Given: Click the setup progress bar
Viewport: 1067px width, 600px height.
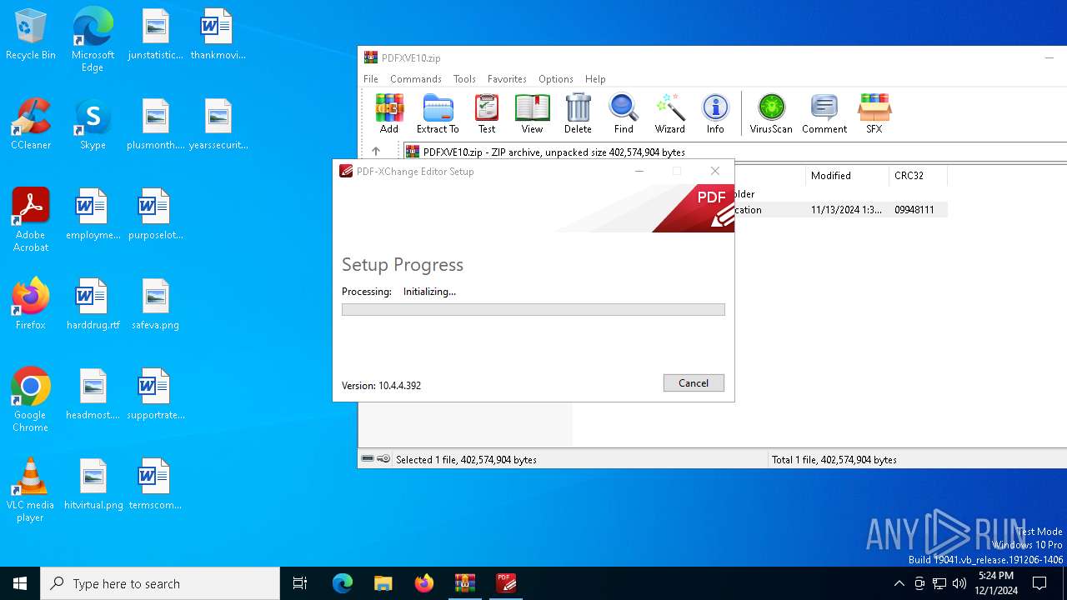Looking at the screenshot, I should [x=533, y=309].
